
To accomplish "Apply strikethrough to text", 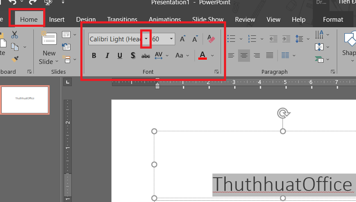I will pyautogui.click(x=146, y=56).
